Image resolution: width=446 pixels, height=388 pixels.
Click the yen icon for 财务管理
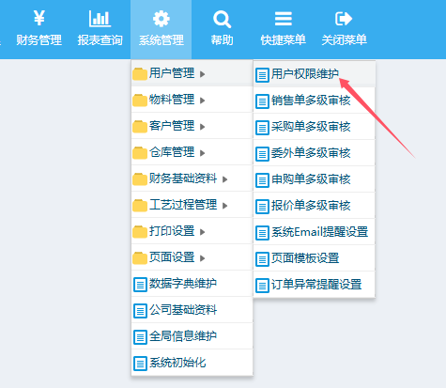coord(38,18)
